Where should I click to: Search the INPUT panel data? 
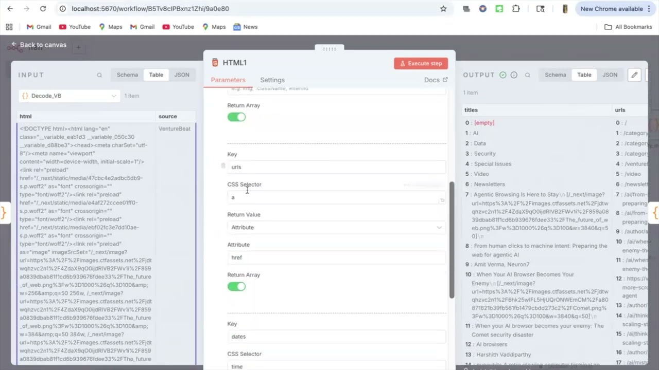(x=99, y=75)
